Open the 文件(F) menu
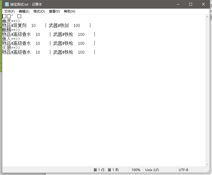212x175 pixels. [9, 11]
